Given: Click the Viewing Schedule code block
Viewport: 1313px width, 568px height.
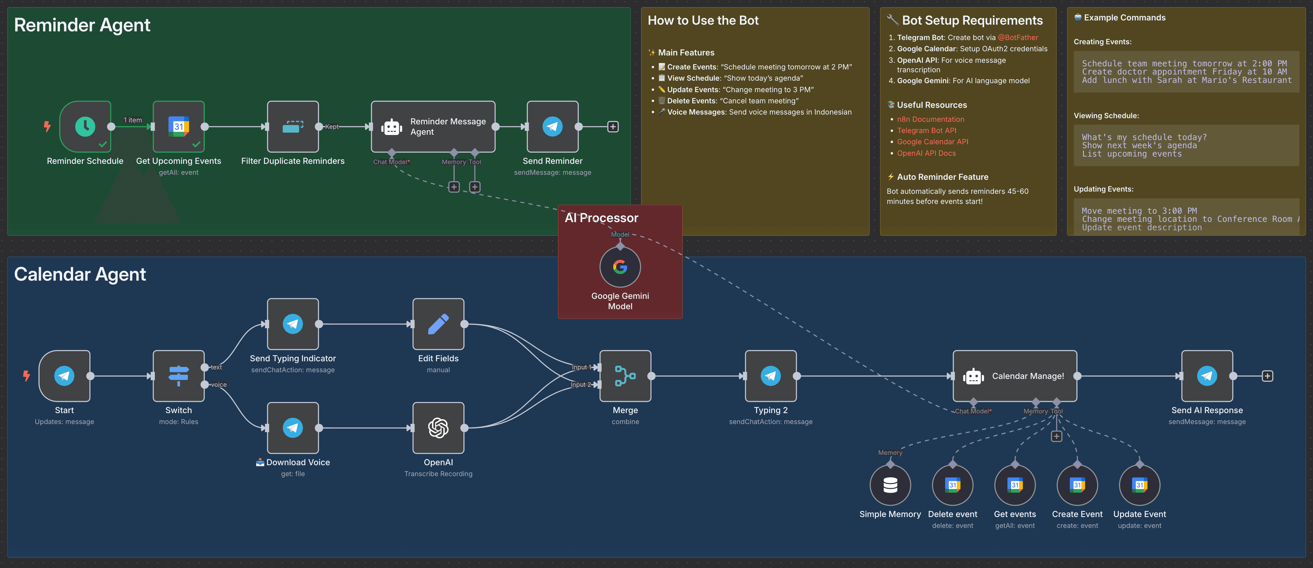Looking at the screenshot, I should (1186, 145).
